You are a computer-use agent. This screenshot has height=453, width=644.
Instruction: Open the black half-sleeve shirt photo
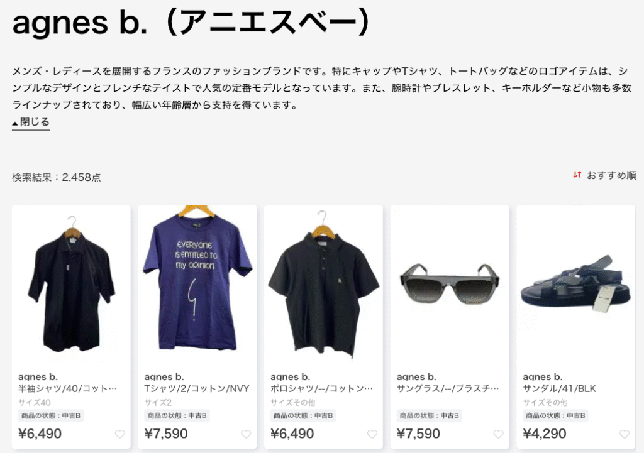click(71, 285)
